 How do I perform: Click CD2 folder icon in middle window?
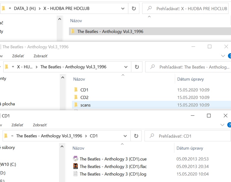[x=76, y=97]
